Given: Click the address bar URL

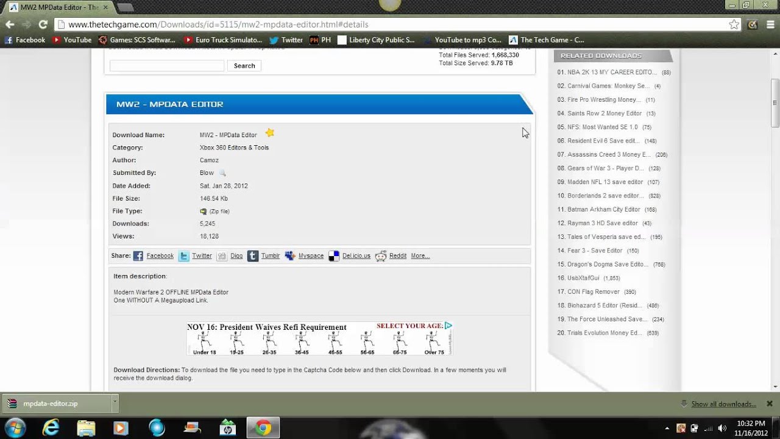Looking at the screenshot, I should [218, 24].
